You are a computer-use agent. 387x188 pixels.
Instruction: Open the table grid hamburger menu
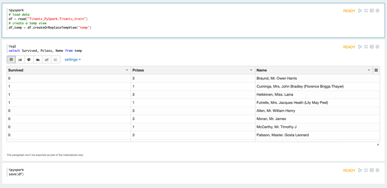(376, 70)
